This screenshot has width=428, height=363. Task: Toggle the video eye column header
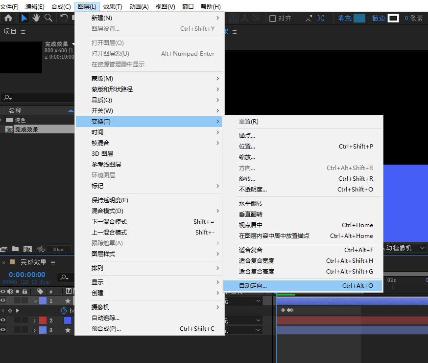tap(3, 291)
